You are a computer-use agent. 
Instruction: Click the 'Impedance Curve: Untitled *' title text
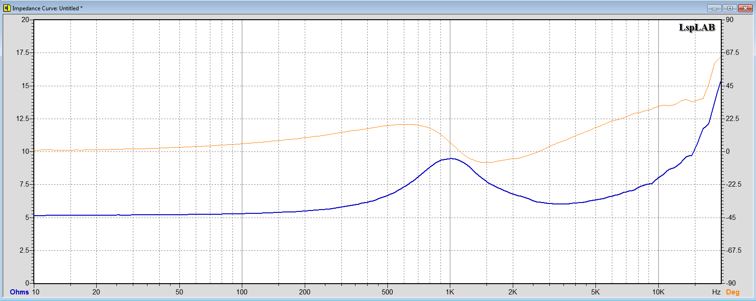pos(47,8)
